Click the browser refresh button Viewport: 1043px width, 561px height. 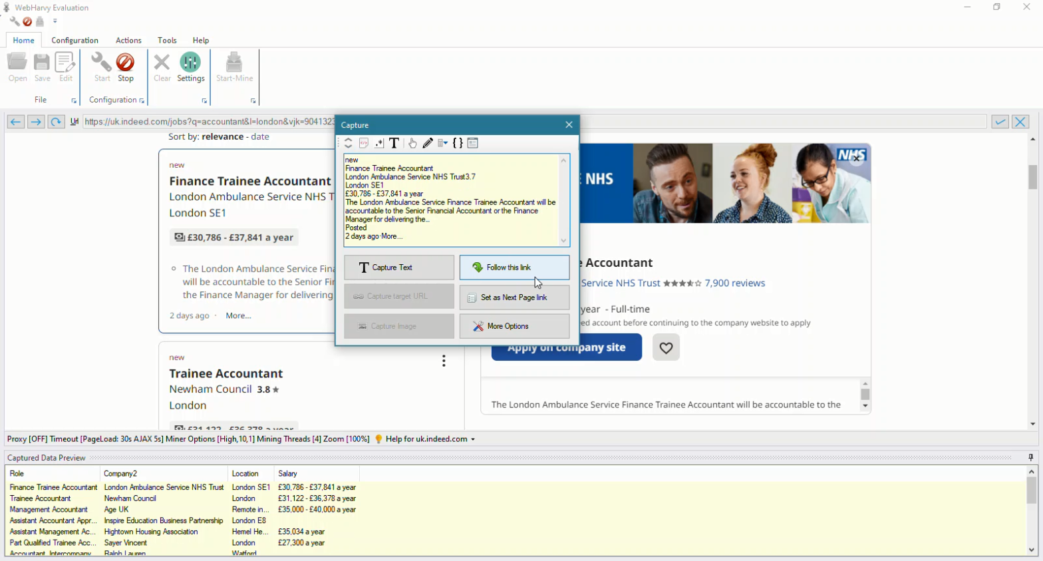click(x=56, y=122)
